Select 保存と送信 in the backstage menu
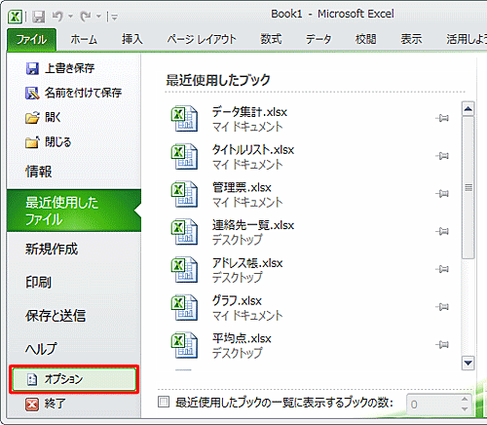The width and height of the screenshot is (487, 425). click(x=74, y=316)
